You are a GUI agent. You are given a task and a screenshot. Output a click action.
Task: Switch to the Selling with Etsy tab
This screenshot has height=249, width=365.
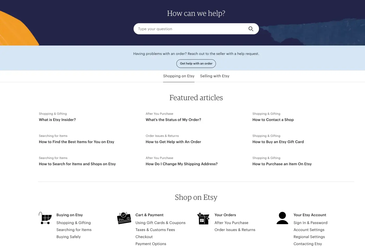pyautogui.click(x=215, y=76)
